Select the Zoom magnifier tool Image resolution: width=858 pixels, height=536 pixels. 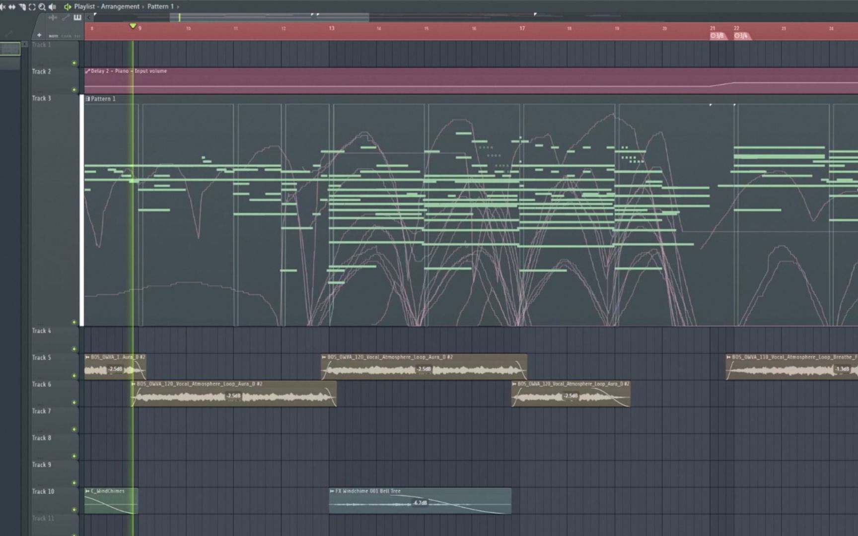[42, 7]
